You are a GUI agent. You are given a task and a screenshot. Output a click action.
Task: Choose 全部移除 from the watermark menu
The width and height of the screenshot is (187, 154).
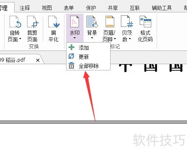pyautogui.click(x=89, y=66)
